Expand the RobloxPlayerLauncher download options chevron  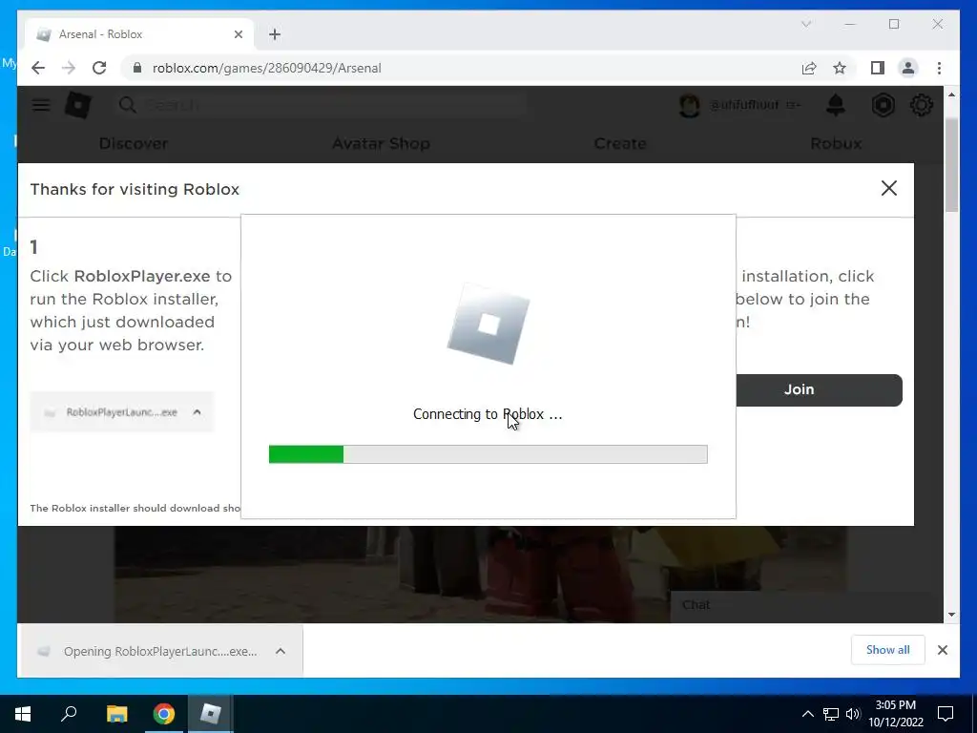[x=281, y=651]
